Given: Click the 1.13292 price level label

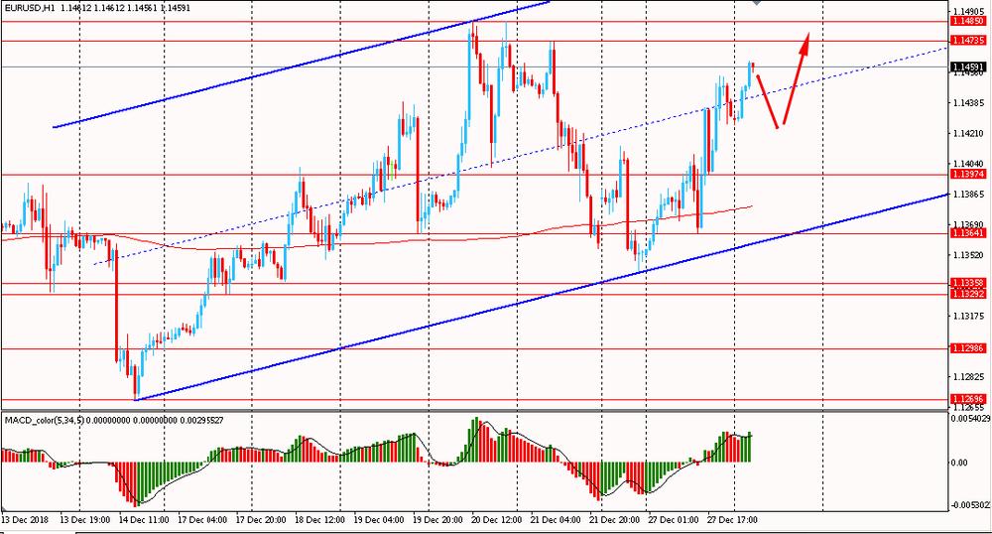Looking at the screenshot, I should coord(968,294).
